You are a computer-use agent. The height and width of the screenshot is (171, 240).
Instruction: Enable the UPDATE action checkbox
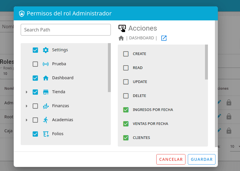click(x=126, y=82)
